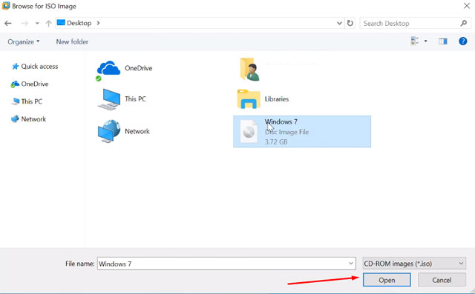Go up one folder level

click(48, 23)
